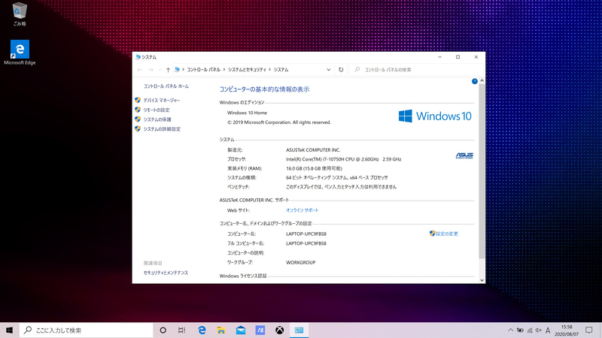Viewport: 602px width, 338px height.
Task: Select the Intel Core i7-10750H processor text
Action: pos(343,159)
